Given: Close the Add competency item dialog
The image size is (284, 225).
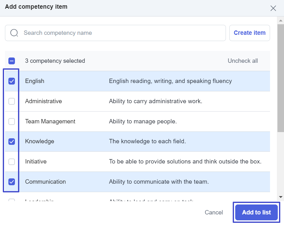Looking at the screenshot, I should pyautogui.click(x=273, y=8).
